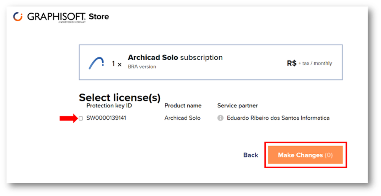The width and height of the screenshot is (381, 196).
Task: Click the Archicad arc product icon
Action: [x=96, y=63]
